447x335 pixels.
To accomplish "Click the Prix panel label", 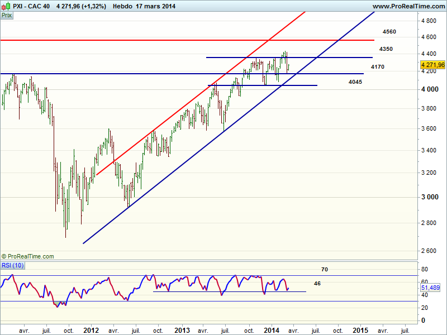I will pyautogui.click(x=7, y=16).
